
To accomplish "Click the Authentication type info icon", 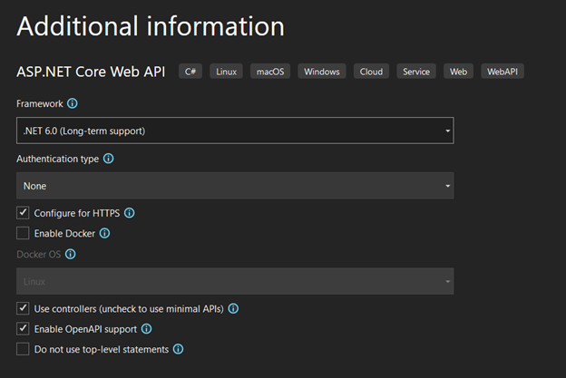I will click(108, 159).
